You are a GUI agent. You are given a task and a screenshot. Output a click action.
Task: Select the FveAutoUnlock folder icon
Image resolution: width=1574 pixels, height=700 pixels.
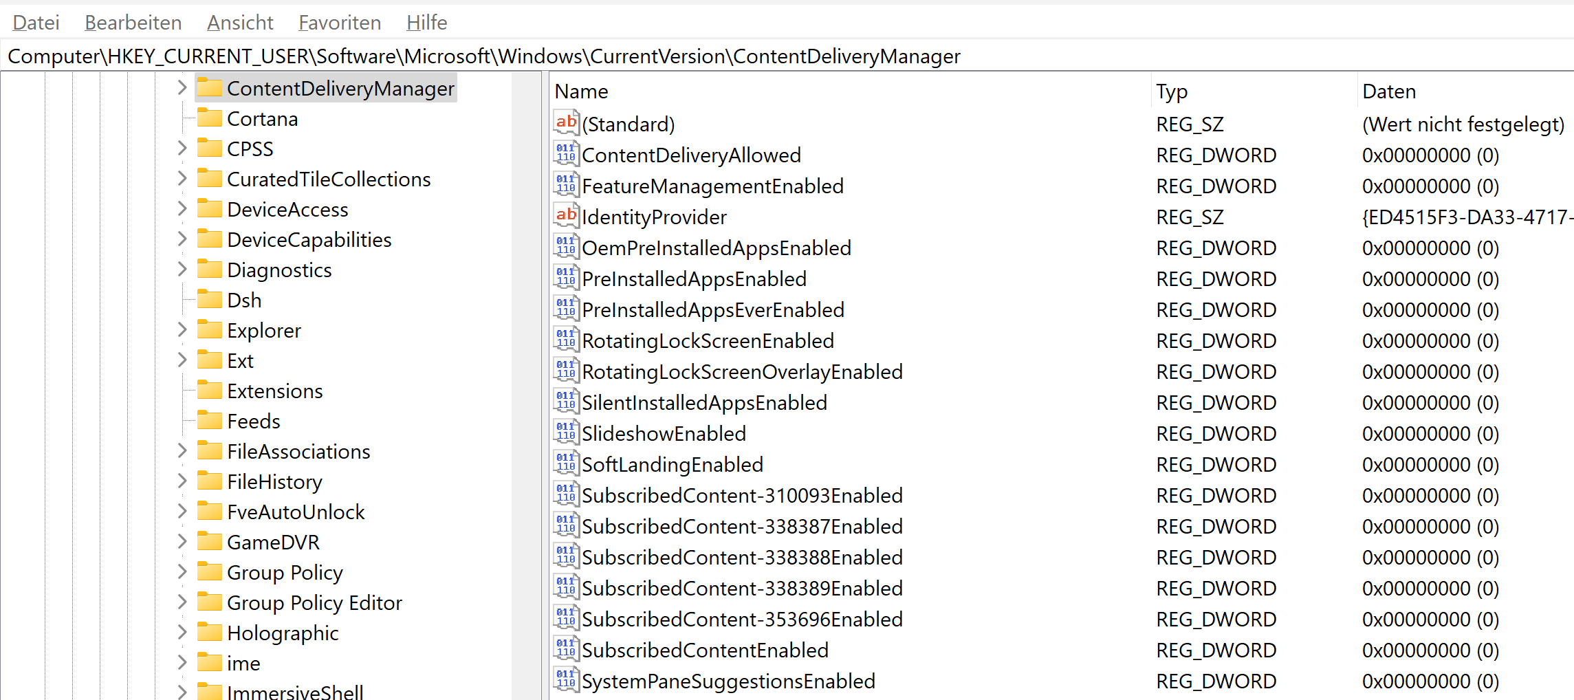pos(210,512)
